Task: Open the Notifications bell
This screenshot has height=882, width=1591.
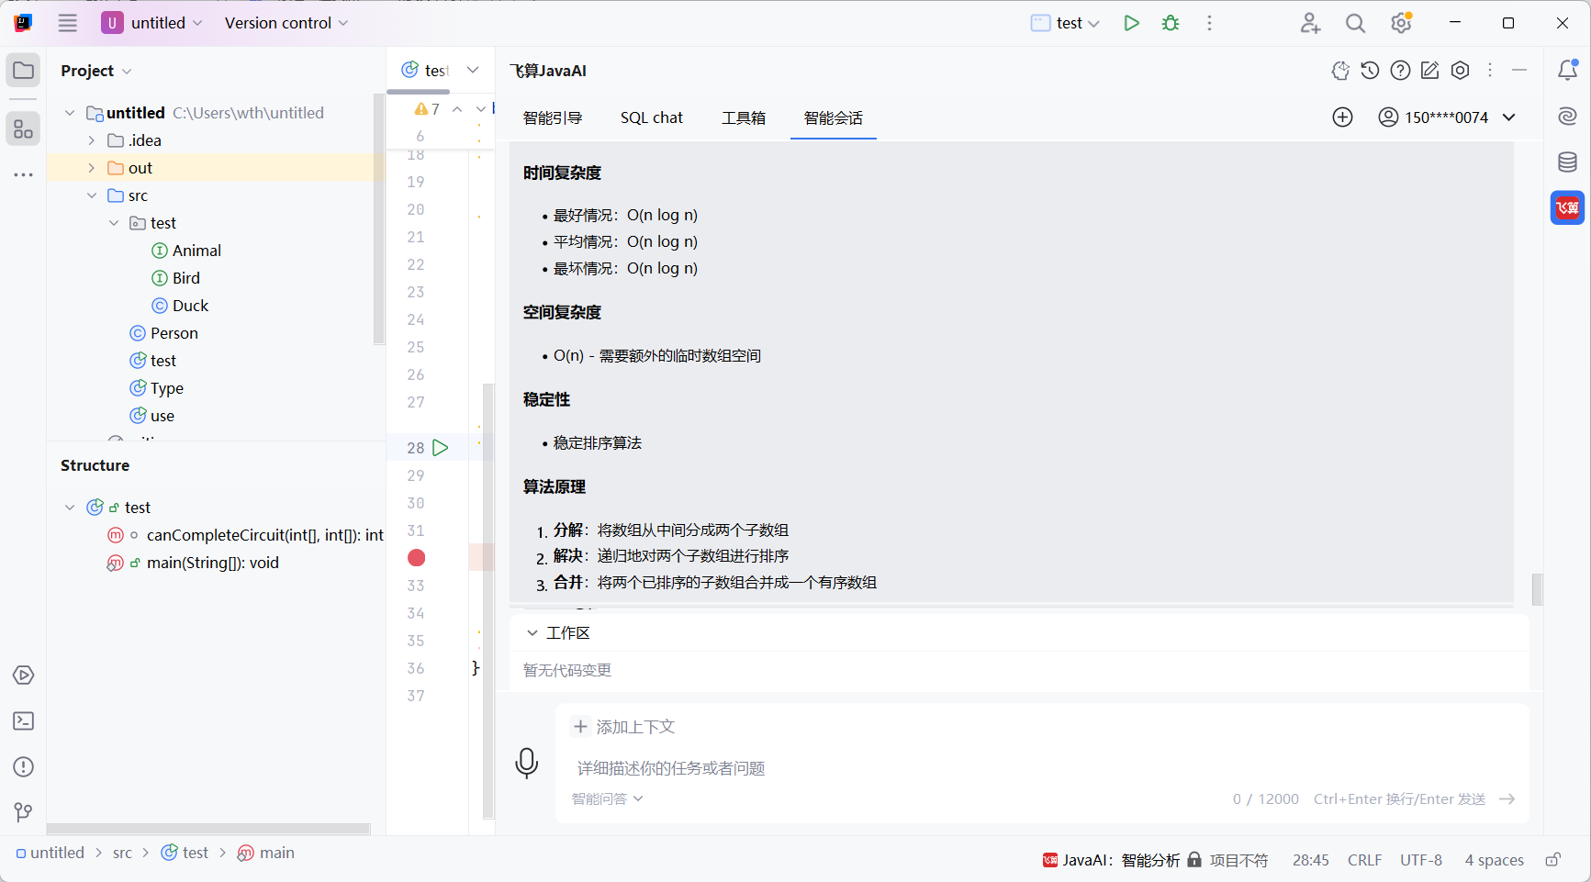Action: pyautogui.click(x=1568, y=70)
